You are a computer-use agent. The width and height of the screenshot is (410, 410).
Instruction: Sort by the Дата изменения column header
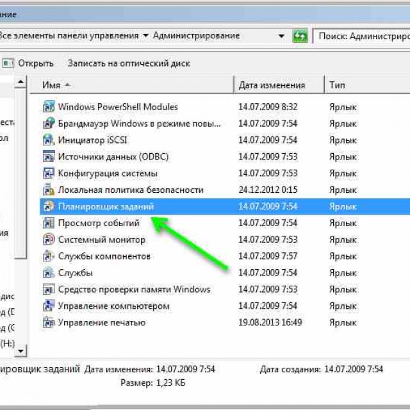(279, 85)
